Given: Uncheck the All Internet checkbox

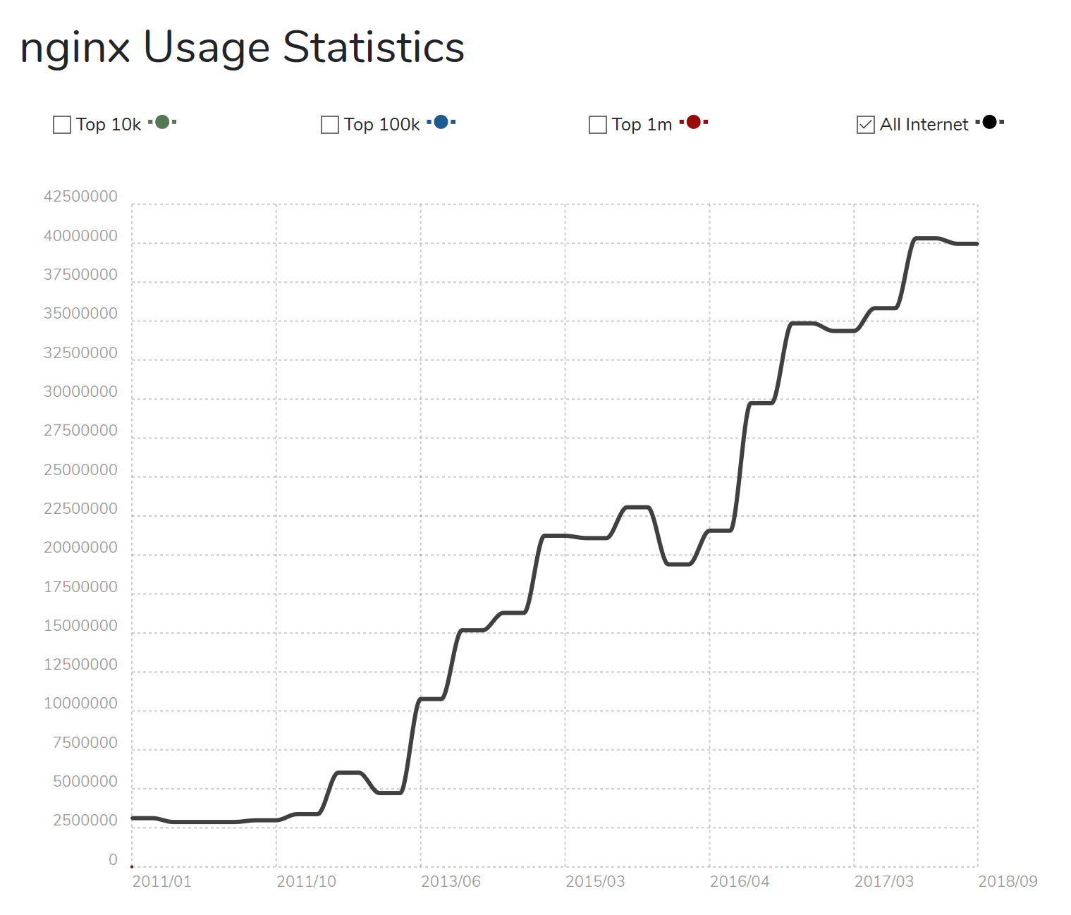Looking at the screenshot, I should click(866, 125).
